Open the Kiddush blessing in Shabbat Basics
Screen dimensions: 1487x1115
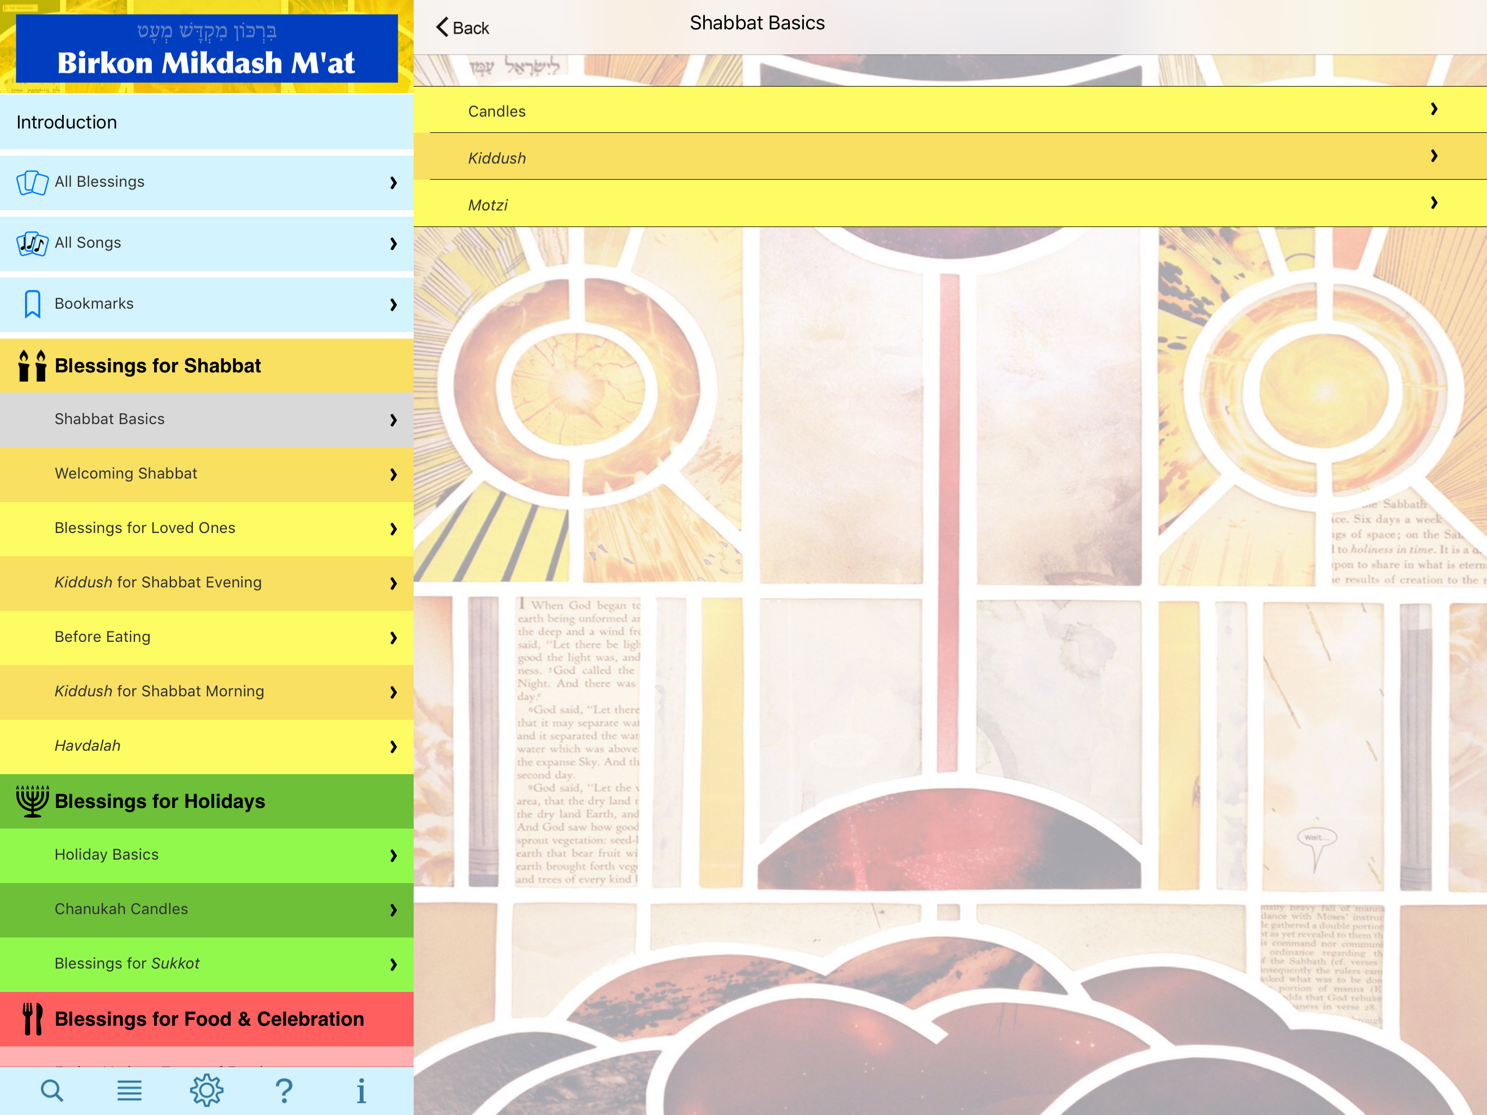click(x=950, y=156)
